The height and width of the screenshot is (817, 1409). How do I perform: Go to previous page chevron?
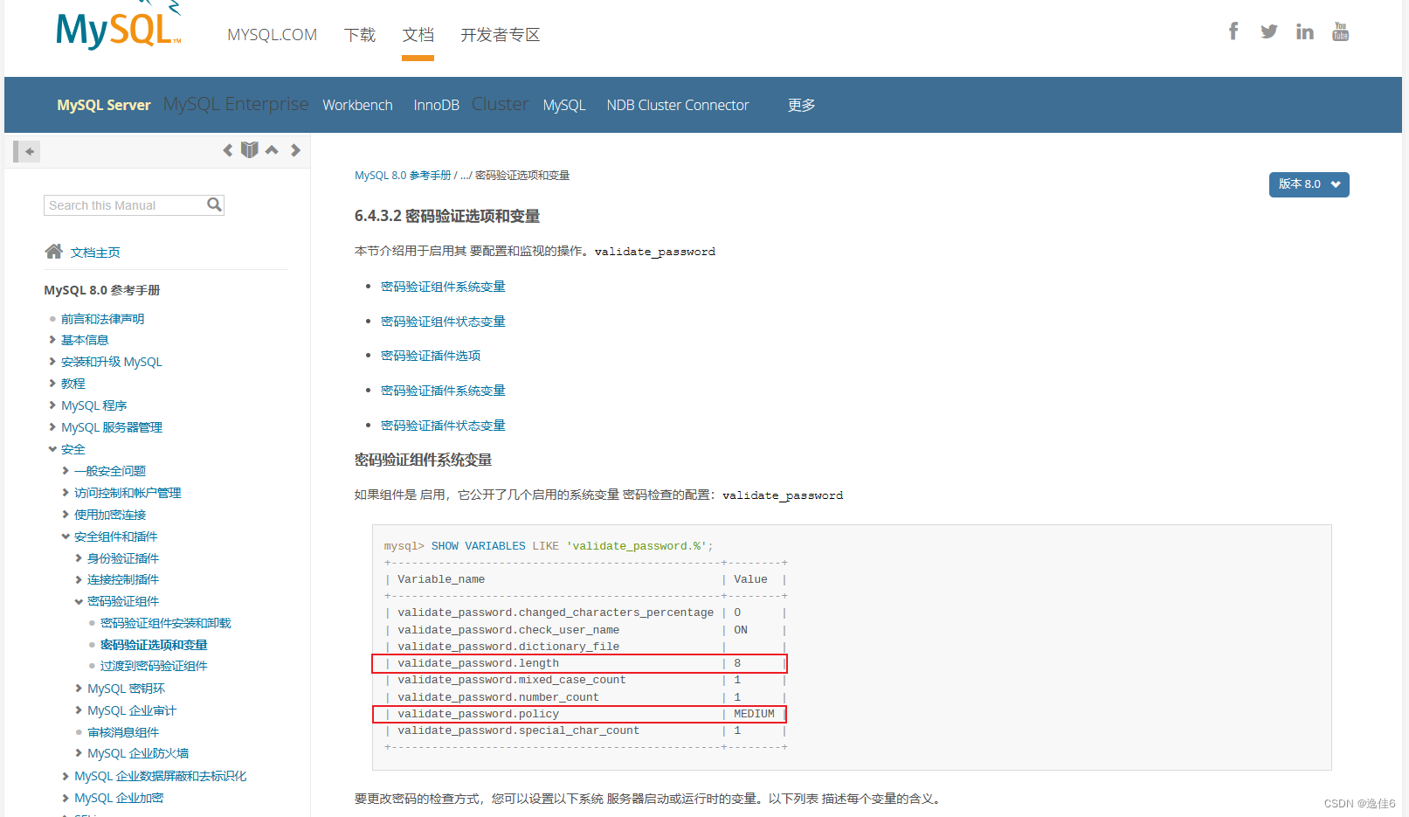click(228, 150)
